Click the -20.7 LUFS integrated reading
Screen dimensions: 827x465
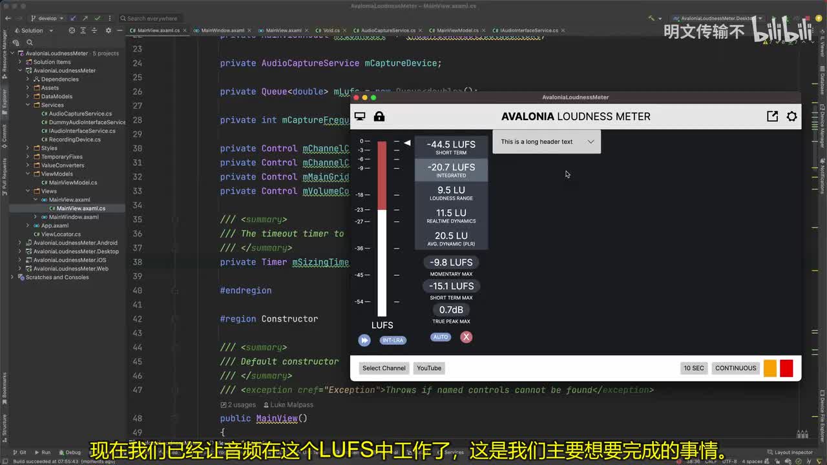[x=451, y=170]
